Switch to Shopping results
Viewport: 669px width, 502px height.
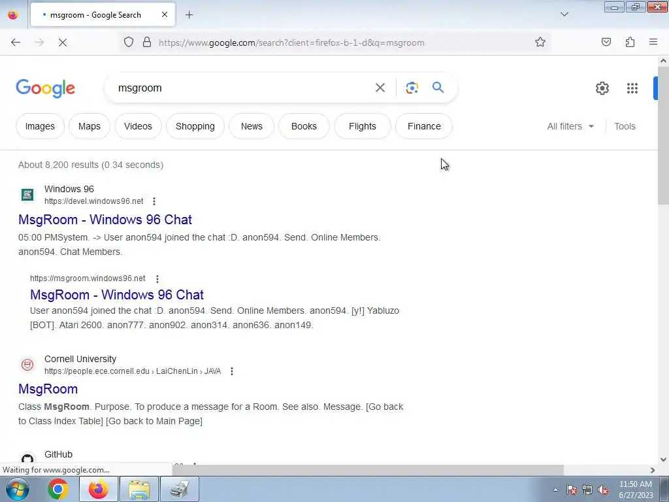195,126
